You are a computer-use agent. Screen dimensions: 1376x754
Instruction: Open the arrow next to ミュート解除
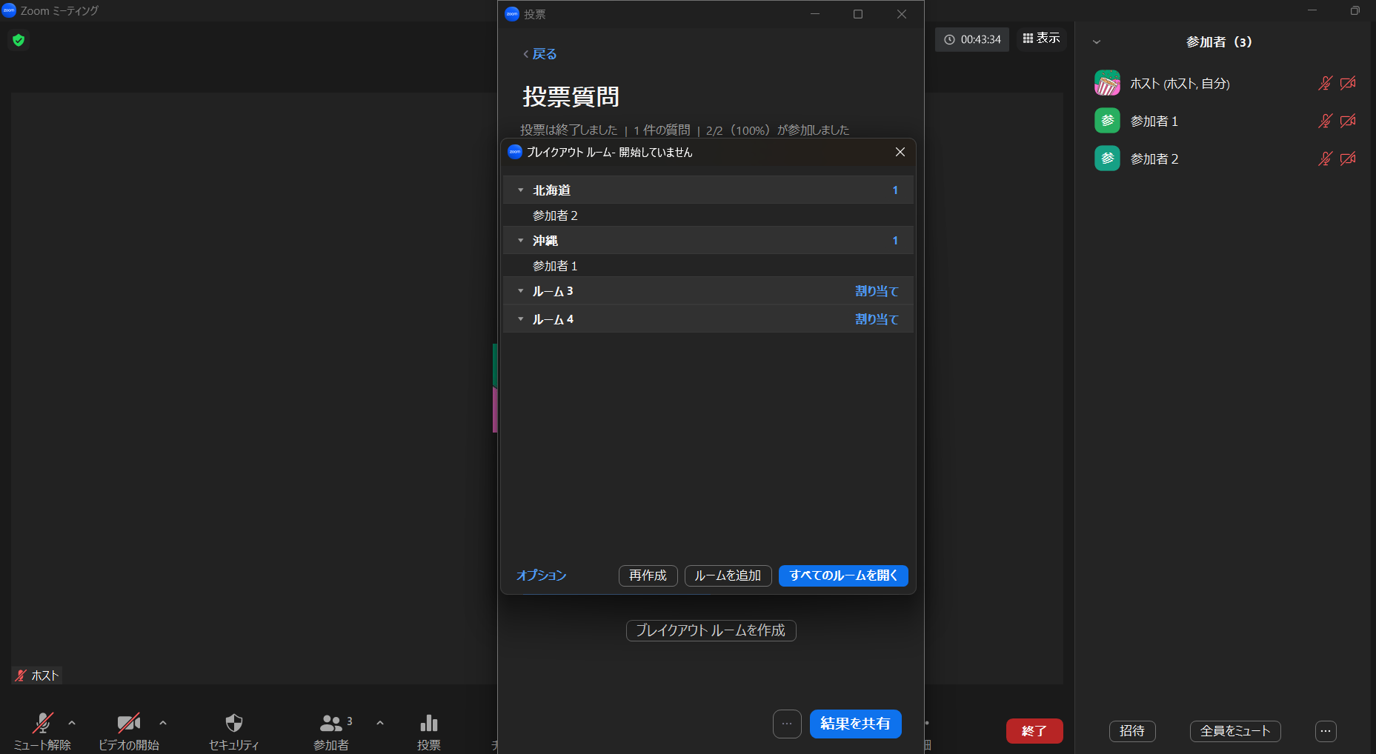pos(72,723)
